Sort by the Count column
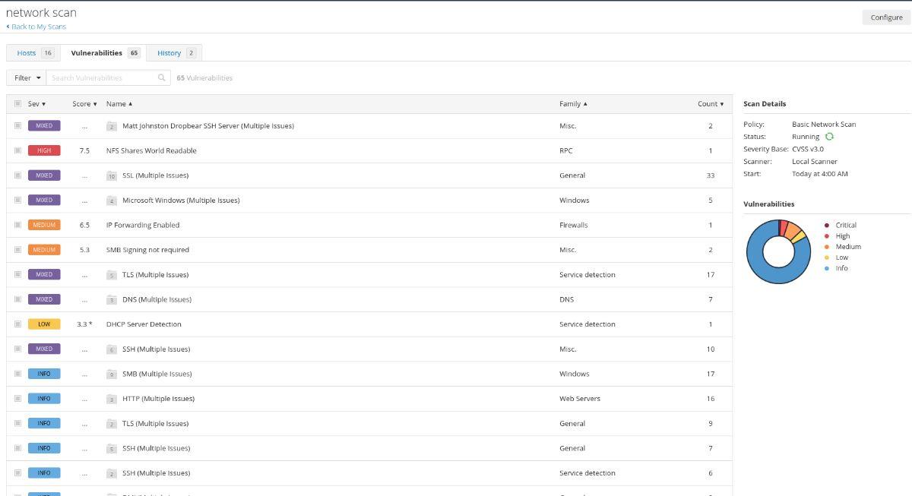This screenshot has height=496, width=912. pyautogui.click(x=710, y=104)
